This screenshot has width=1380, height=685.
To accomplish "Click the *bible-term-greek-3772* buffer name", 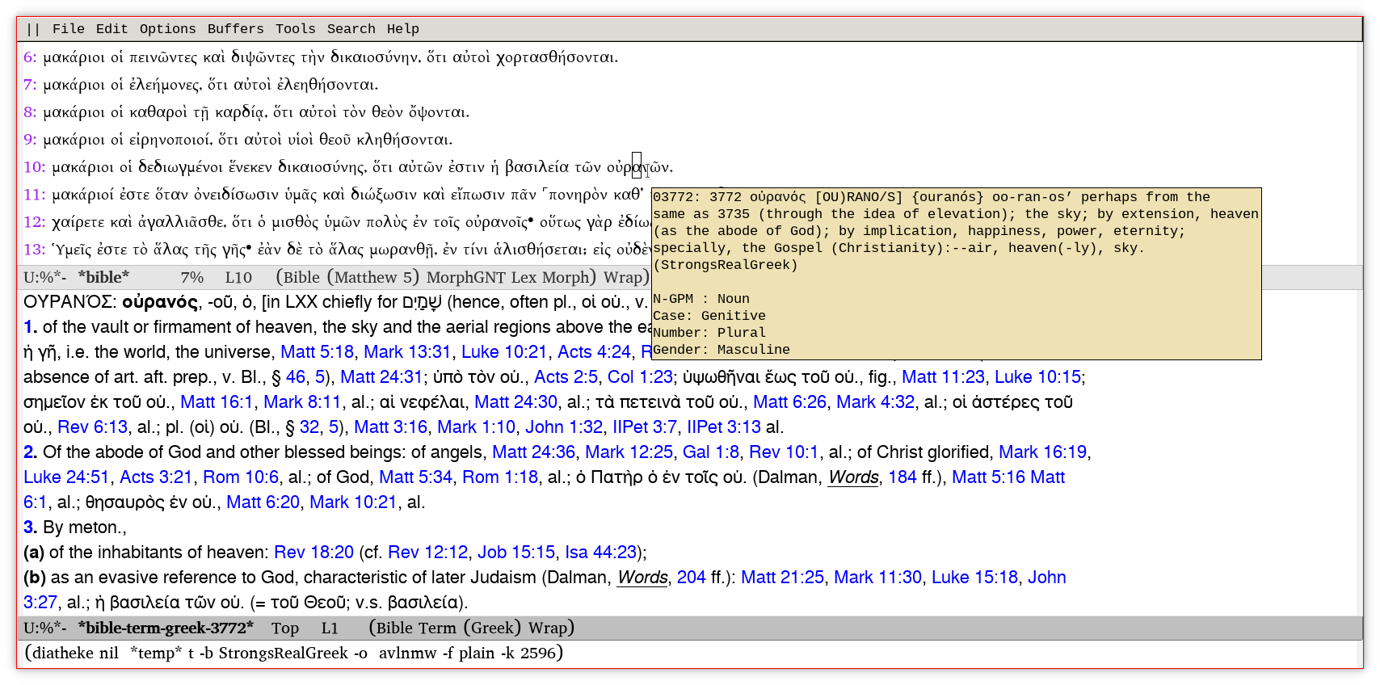I will coord(166,628).
